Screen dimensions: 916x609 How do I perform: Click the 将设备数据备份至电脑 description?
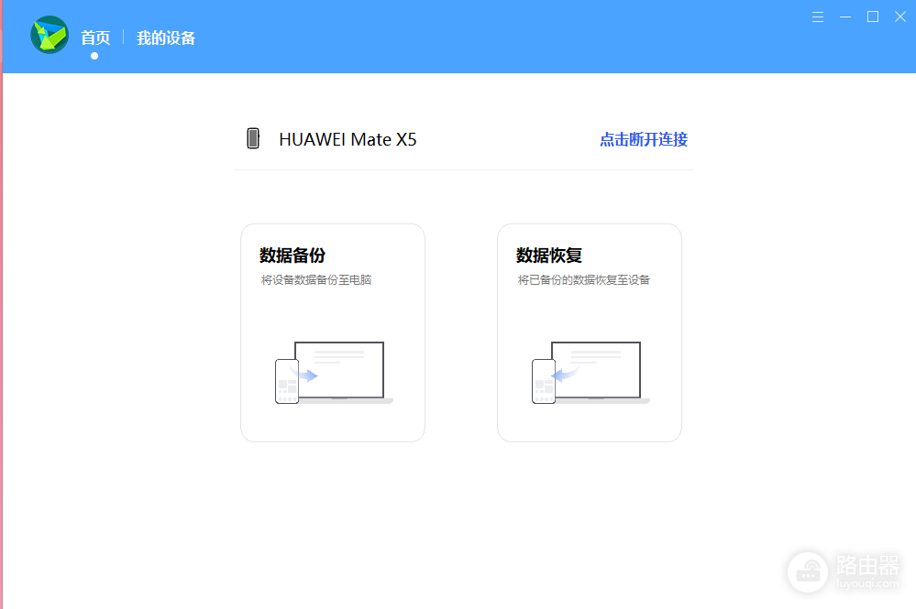(316, 280)
